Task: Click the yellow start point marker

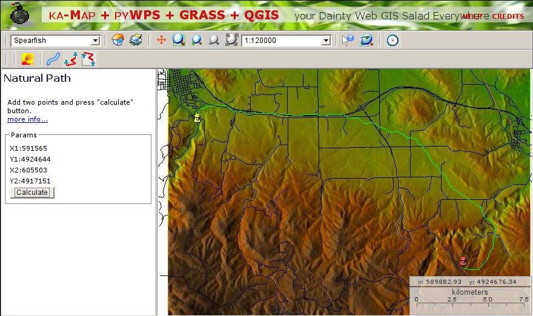Action: 197,118
